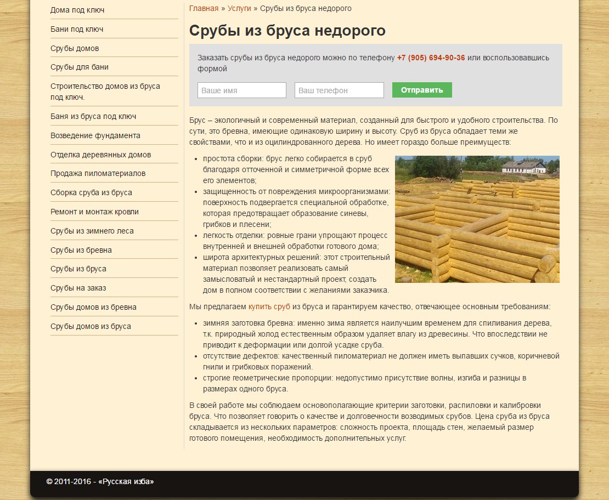Click paragraph starting 'В своей работе мы соблюдаем'
The height and width of the screenshot is (500, 609).
pyautogui.click(x=369, y=422)
